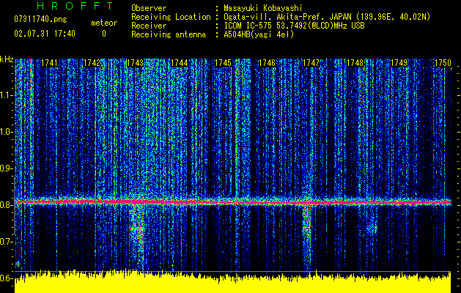Image resolution: width=461 pixels, height=293 pixels.
Task: Click the Observer name Masayuki Kobayashi
Action: (x=263, y=8)
